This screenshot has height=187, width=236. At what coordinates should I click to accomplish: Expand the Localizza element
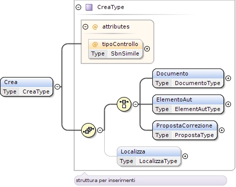click(x=185, y=156)
